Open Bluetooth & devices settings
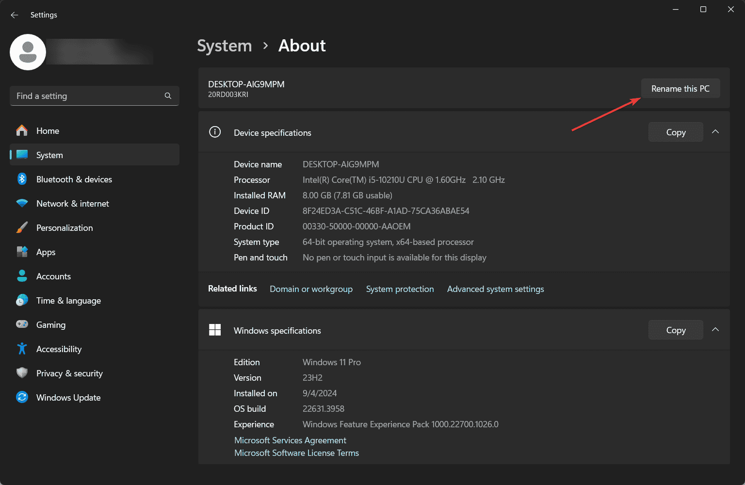Screen dimensions: 745x485 95,179
